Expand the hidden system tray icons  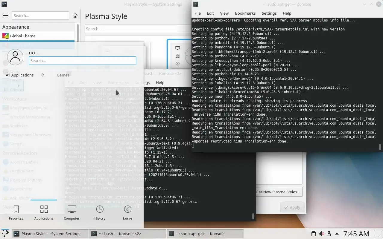[x=337, y=234]
